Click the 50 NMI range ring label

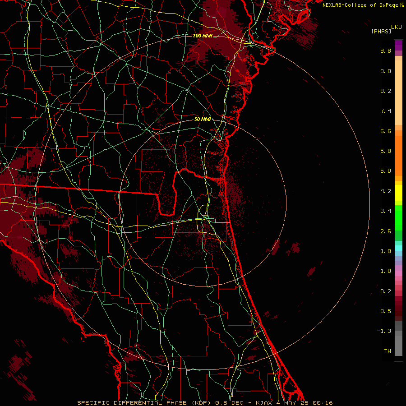pos(203,120)
